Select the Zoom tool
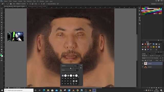This screenshot has height=92, width=164. (x=2, y=52)
